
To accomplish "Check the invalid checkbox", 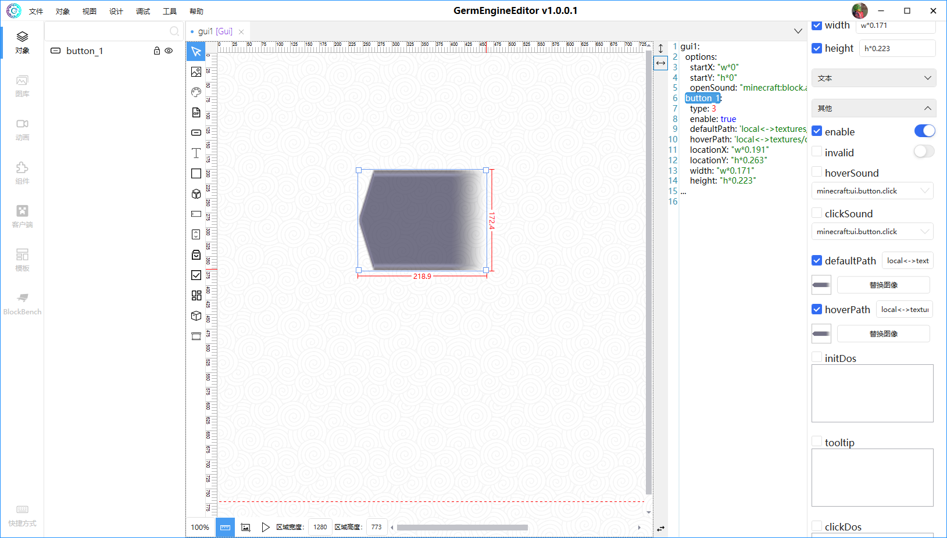I will (x=817, y=152).
